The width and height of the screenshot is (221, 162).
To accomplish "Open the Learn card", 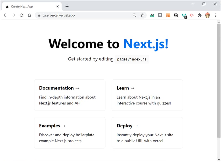I will coord(147,95).
